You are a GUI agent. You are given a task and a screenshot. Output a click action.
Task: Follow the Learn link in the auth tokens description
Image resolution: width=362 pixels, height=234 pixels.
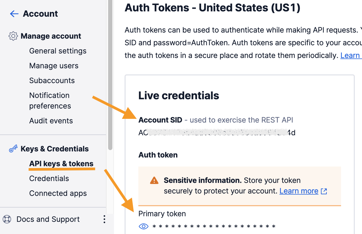tap(350, 55)
